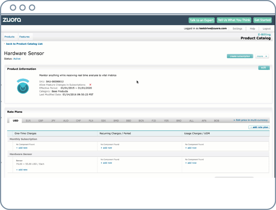This screenshot has height=210, width=276.
Task: Open the BOB currency tab
Action: tap(217, 120)
